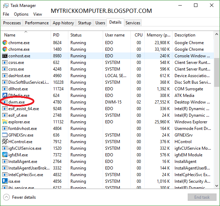Click memory value 27,552 K
The height and width of the screenshot is (206, 220).
[162, 102]
